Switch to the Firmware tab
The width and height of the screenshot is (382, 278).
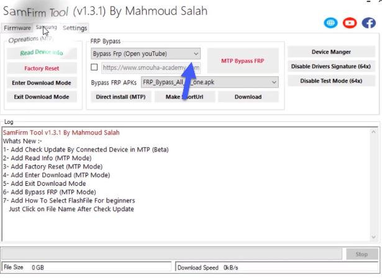(17, 28)
